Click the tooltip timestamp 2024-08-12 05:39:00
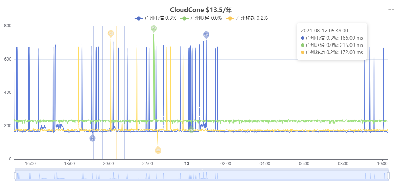 click(324, 30)
